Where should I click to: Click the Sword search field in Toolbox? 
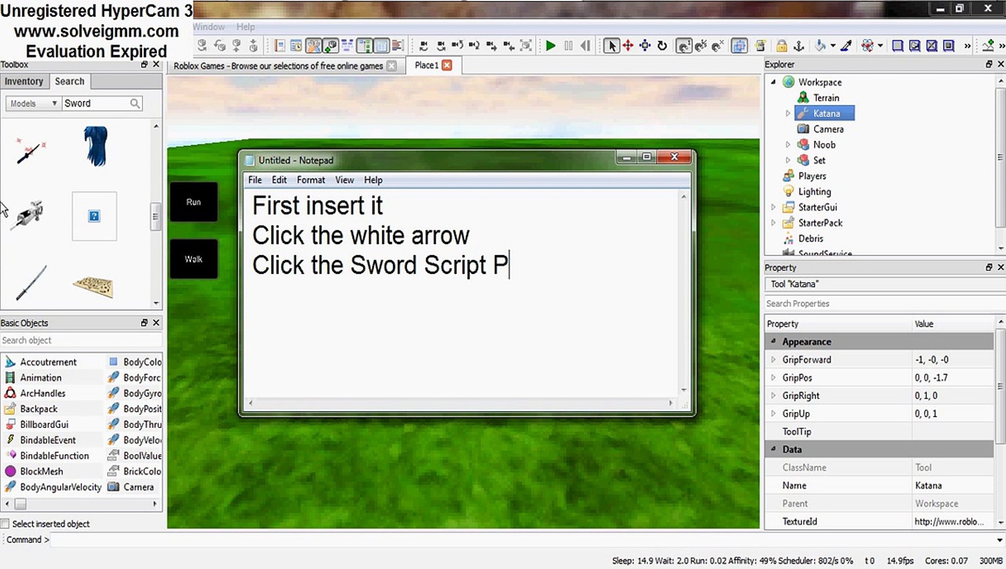[x=96, y=103]
